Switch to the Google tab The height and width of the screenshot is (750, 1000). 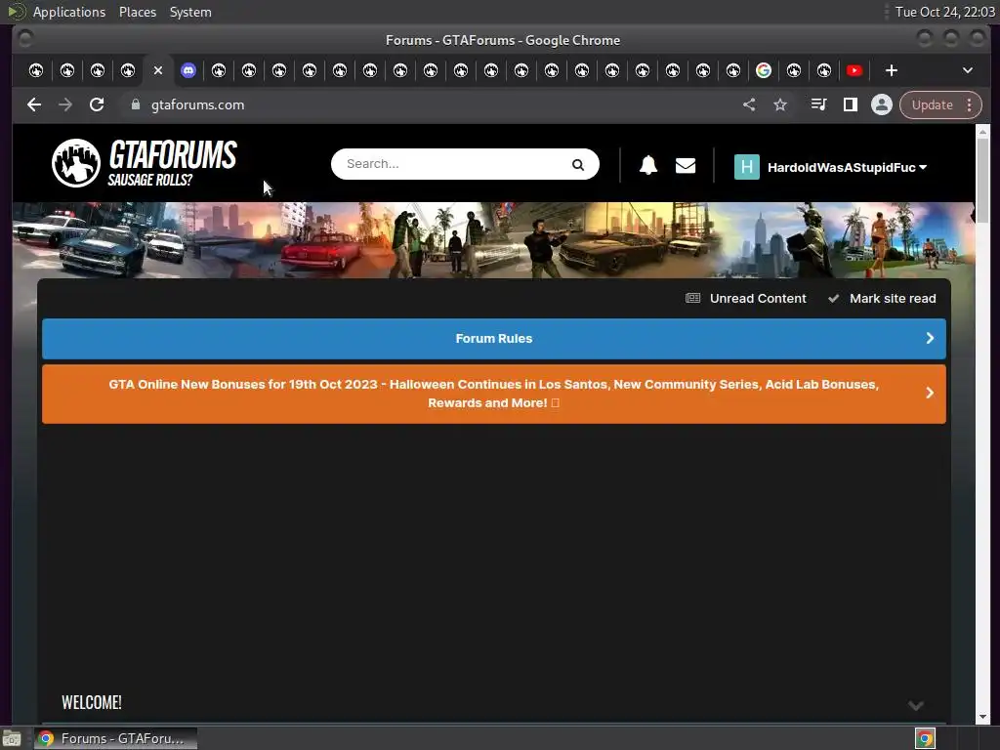[764, 70]
